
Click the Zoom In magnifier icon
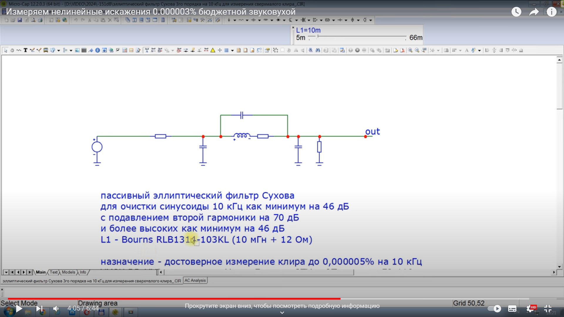click(410, 50)
